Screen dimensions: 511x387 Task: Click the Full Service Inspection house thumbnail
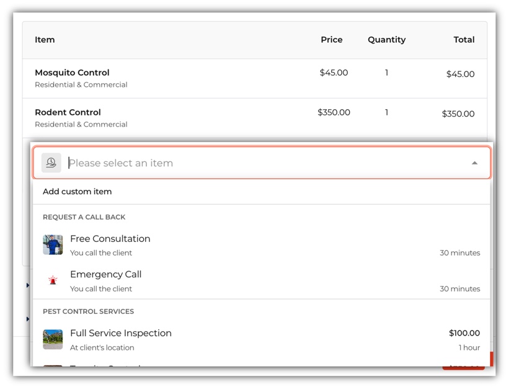(53, 339)
